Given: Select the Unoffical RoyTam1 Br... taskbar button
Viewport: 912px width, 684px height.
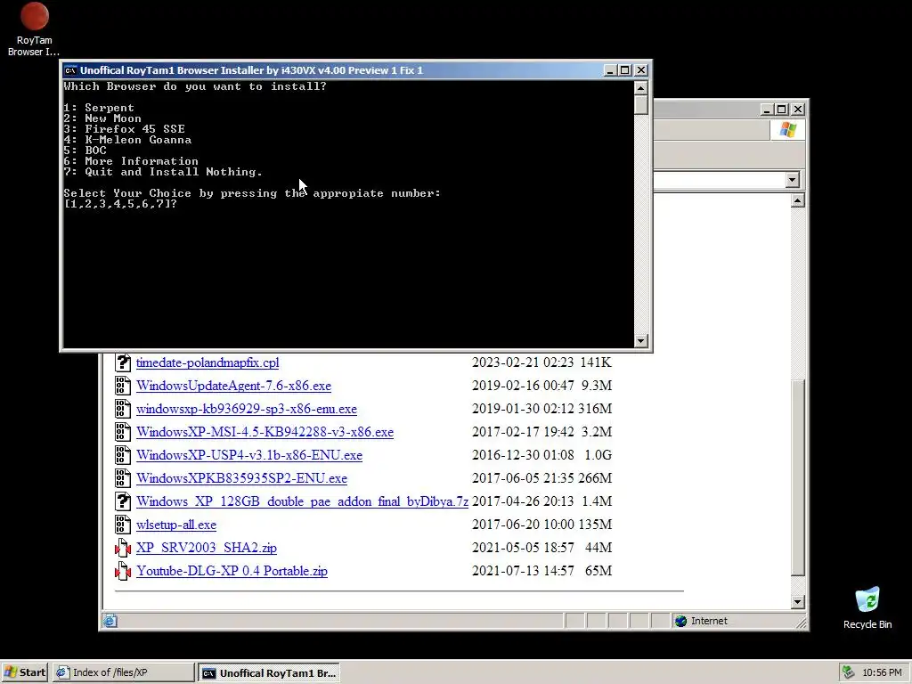Looking at the screenshot, I should [269, 673].
